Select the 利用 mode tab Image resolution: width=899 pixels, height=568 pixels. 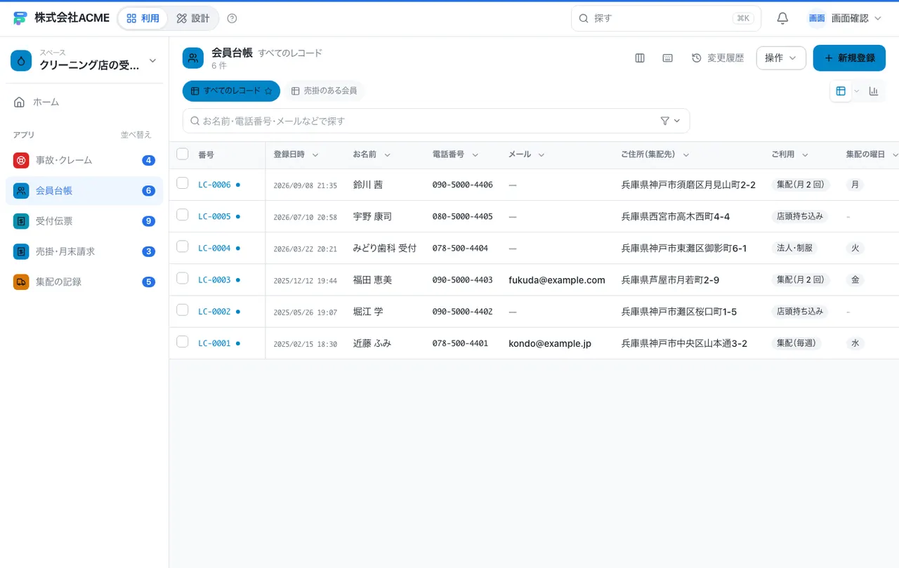tap(143, 18)
